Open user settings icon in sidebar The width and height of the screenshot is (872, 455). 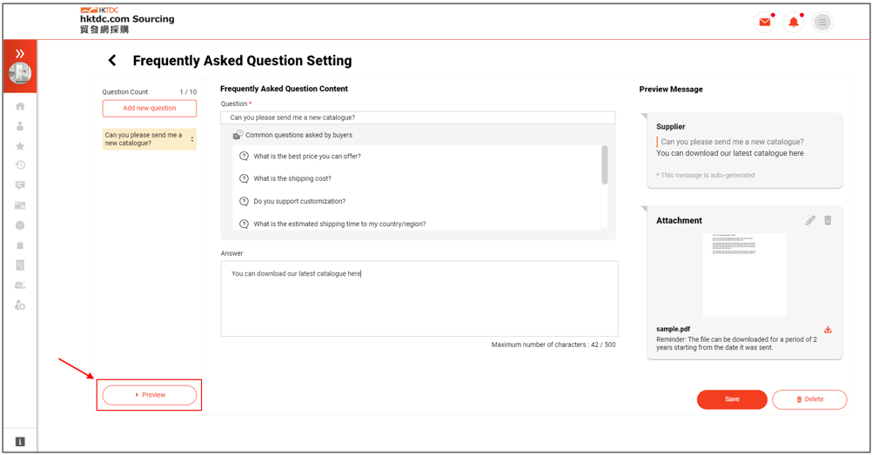pos(20,305)
